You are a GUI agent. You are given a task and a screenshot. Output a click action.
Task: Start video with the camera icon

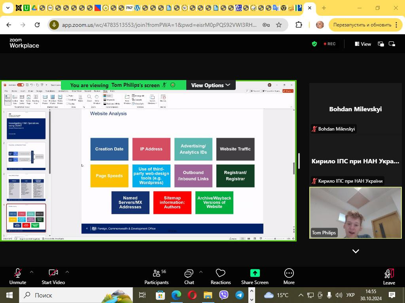point(53,277)
